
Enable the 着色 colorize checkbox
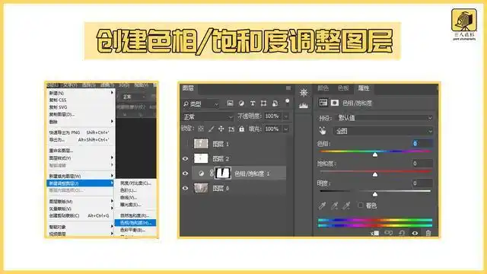(360, 205)
